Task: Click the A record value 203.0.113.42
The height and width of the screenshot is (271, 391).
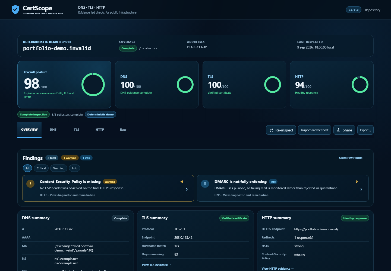Action: click(x=64, y=229)
